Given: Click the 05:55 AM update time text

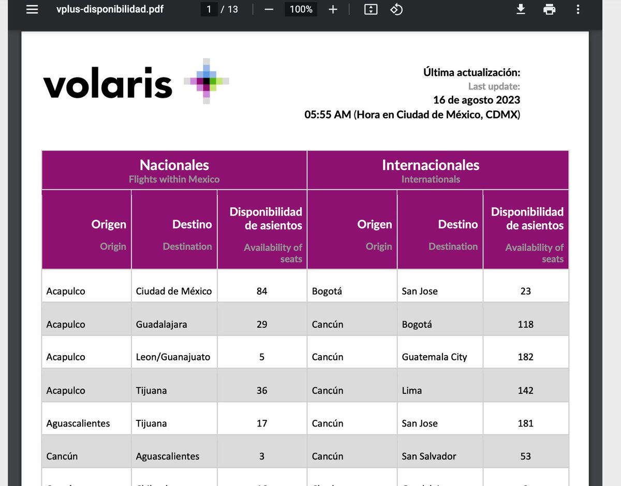Looking at the screenshot, I should point(412,114).
